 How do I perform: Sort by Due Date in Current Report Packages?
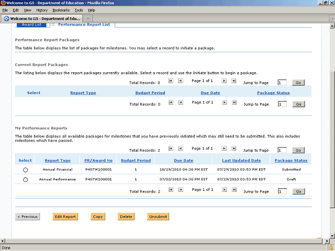[x=210, y=93]
